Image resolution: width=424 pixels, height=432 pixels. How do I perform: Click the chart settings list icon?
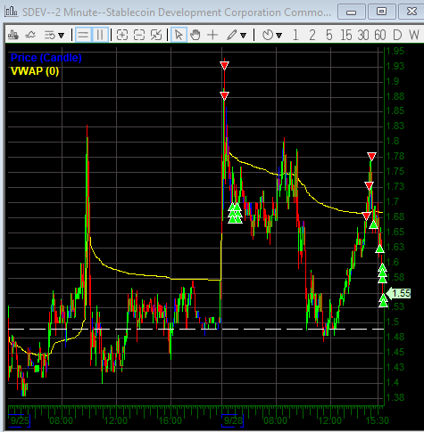click(x=50, y=36)
